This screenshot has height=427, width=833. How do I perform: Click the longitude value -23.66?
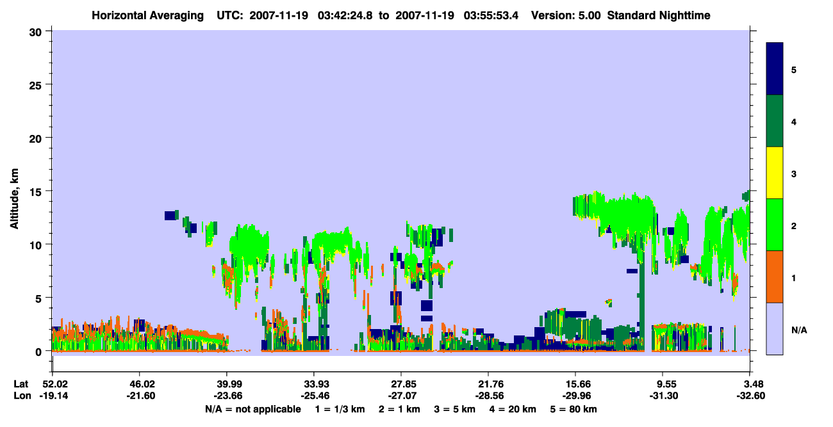(x=227, y=396)
